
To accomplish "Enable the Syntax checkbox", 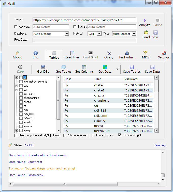I will pyautogui.click(x=75, y=27).
